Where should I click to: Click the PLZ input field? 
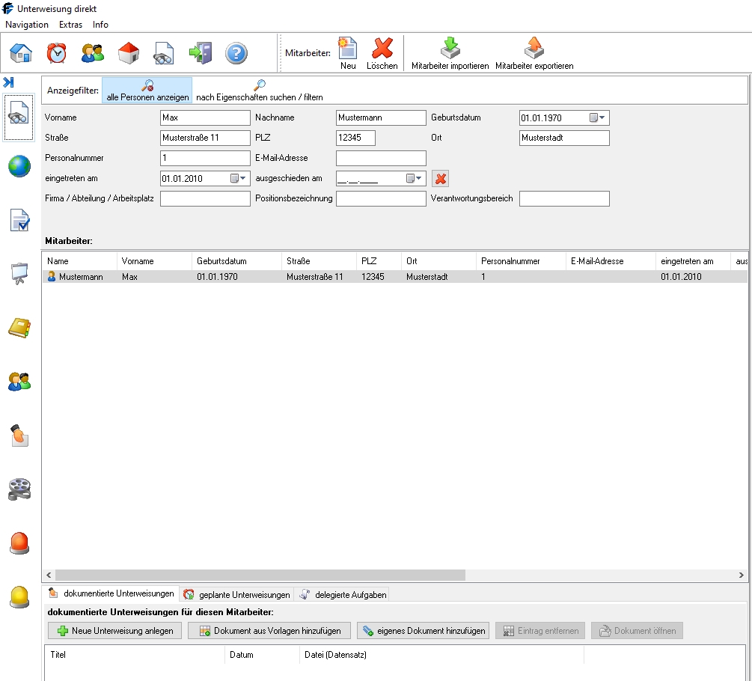coord(355,138)
